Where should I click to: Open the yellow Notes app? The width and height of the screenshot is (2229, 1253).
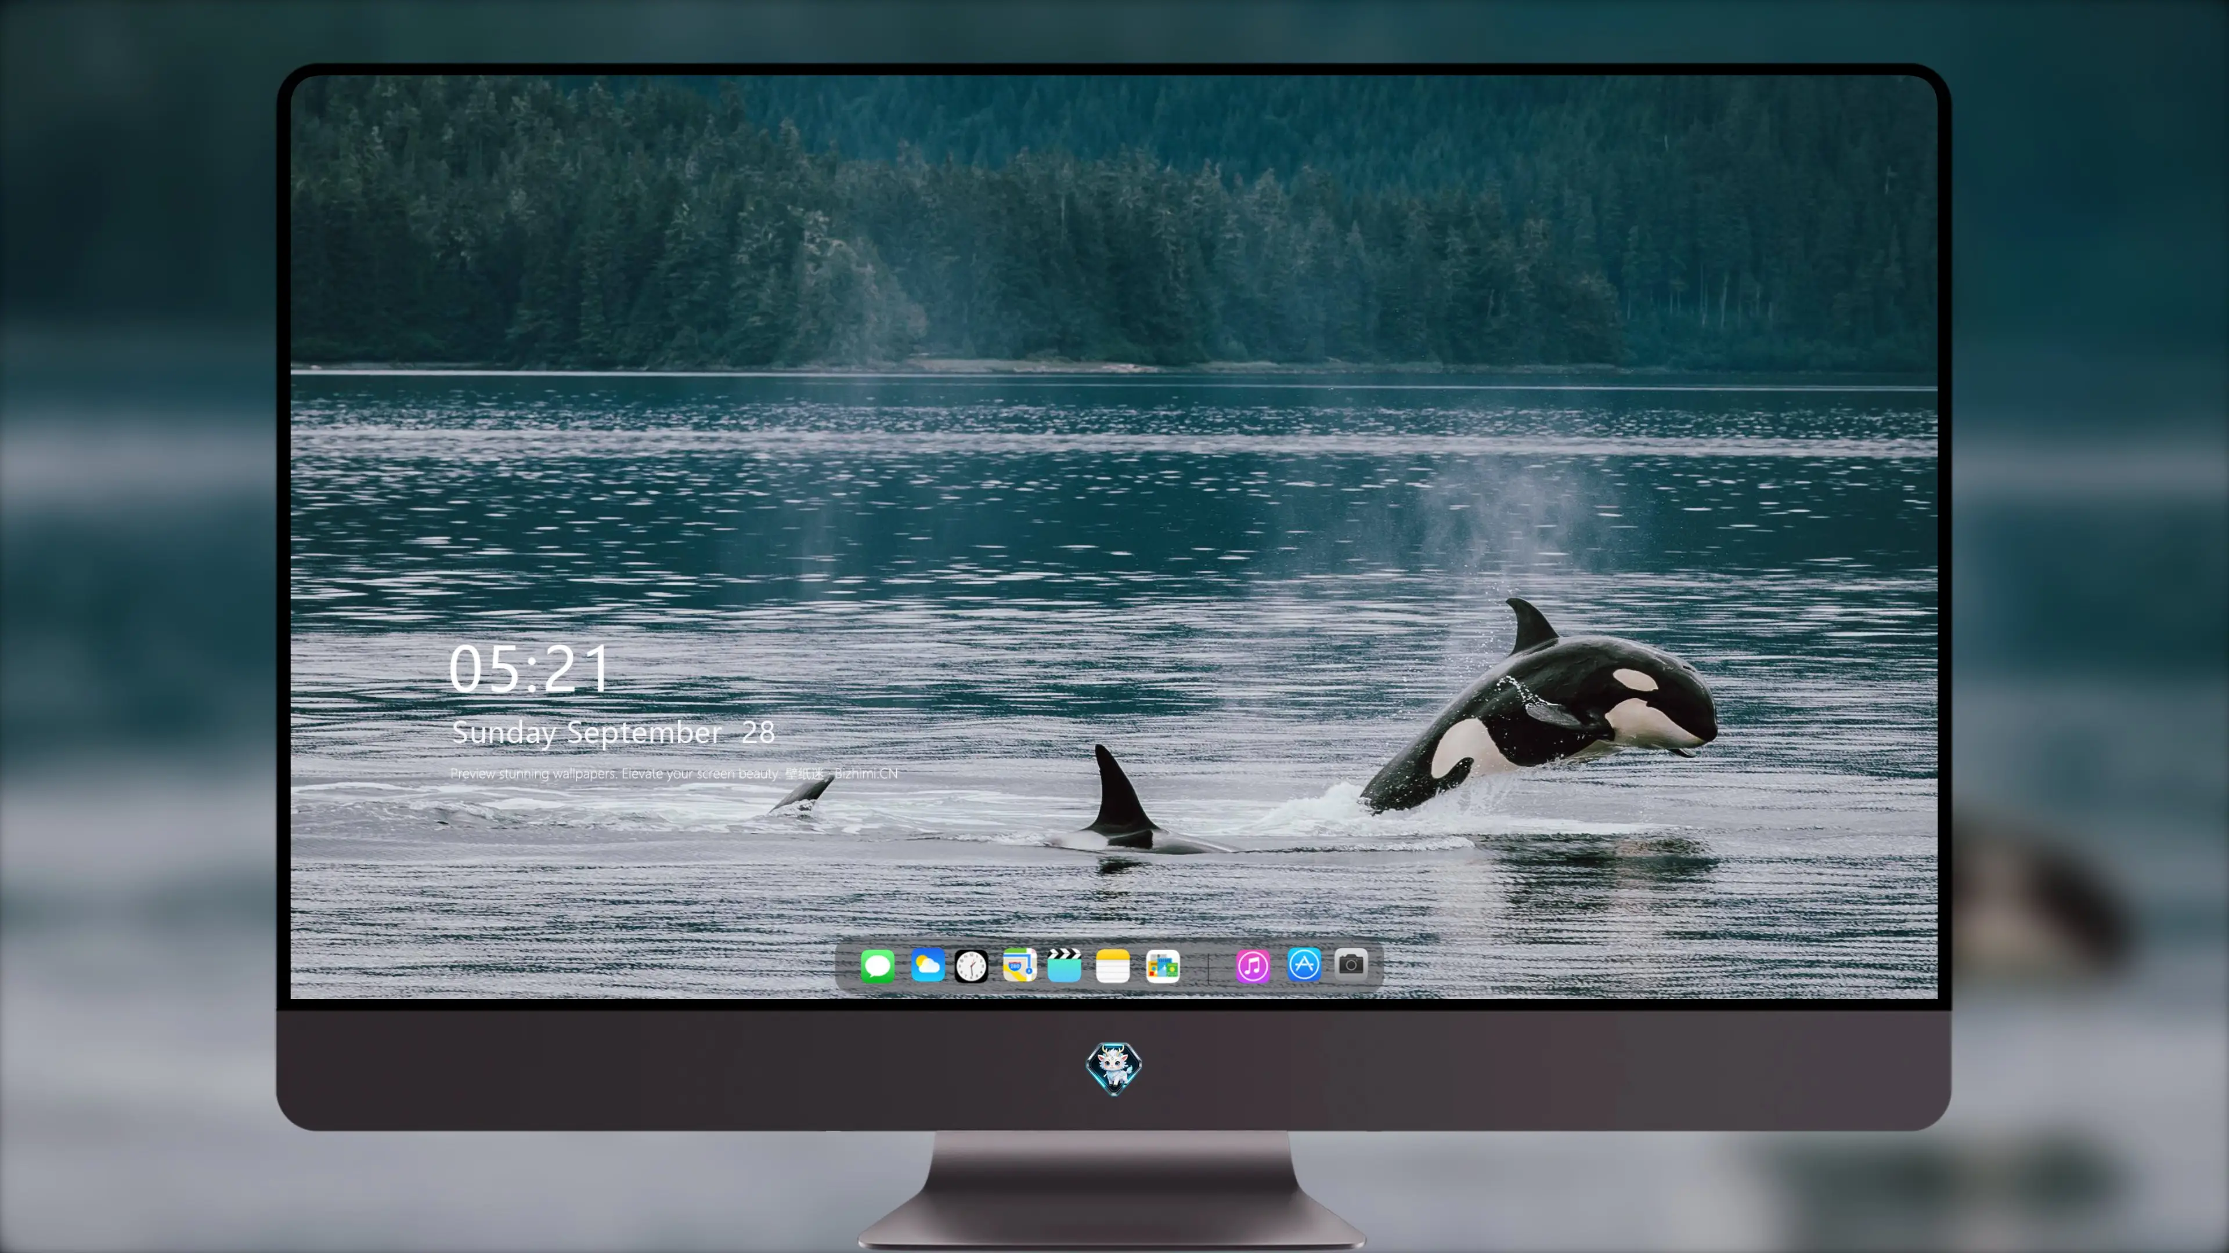click(x=1113, y=965)
